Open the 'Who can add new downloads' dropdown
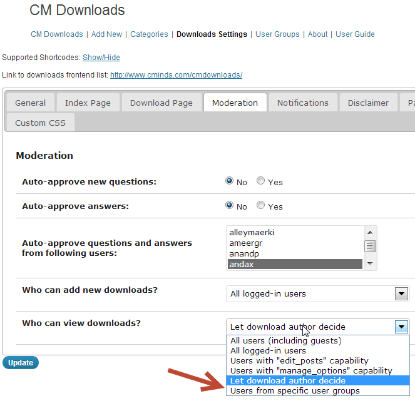 pyautogui.click(x=317, y=294)
